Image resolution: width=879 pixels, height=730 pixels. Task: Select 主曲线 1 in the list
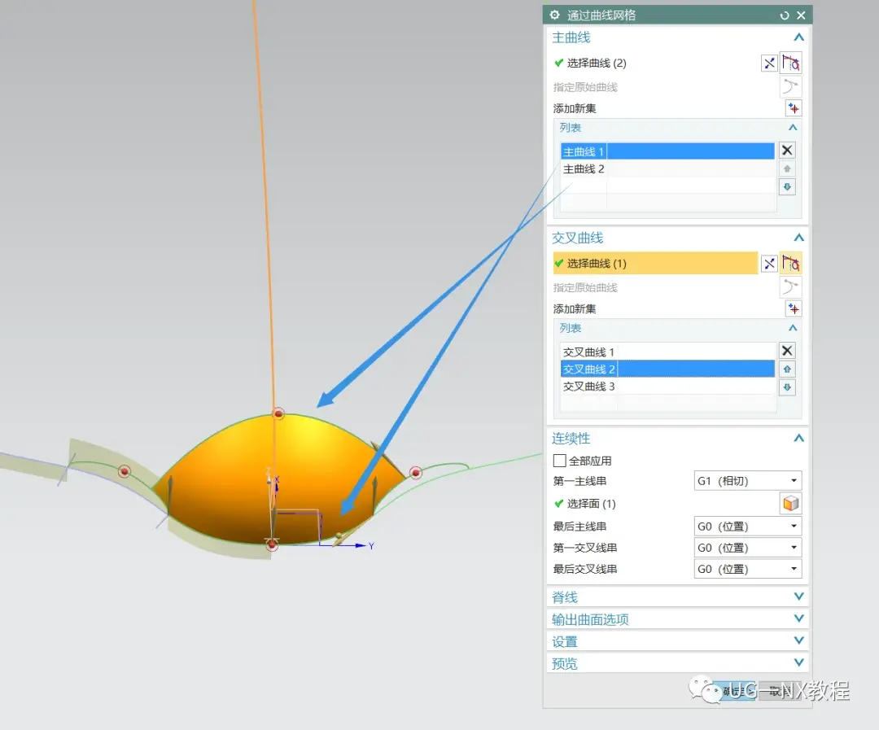667,151
